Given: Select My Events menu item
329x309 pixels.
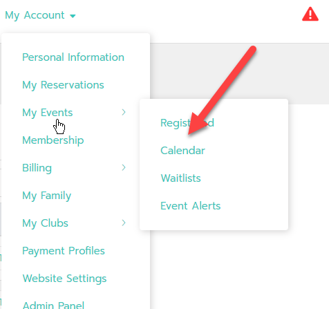Looking at the screenshot, I should pos(48,113).
